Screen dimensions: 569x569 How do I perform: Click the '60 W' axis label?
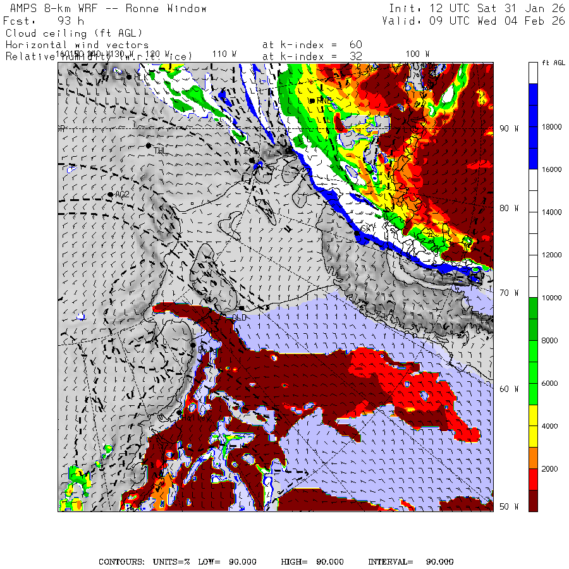(509, 389)
